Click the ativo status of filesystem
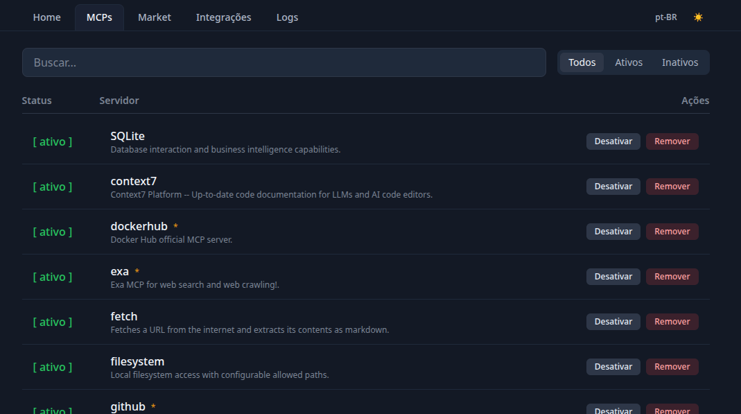This screenshot has height=414, width=741. (x=53, y=368)
